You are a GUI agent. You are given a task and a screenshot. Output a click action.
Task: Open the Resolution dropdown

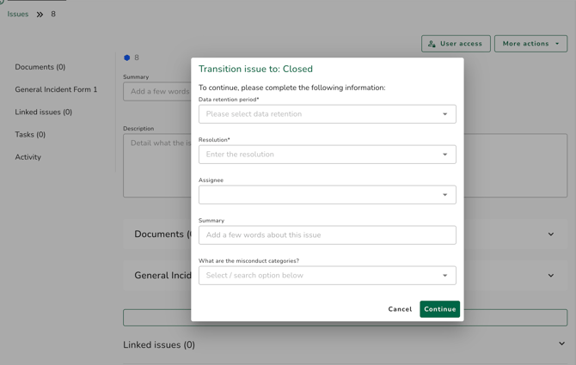click(327, 155)
